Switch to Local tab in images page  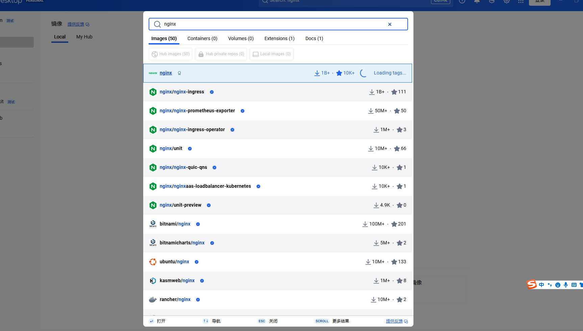pyautogui.click(x=60, y=37)
